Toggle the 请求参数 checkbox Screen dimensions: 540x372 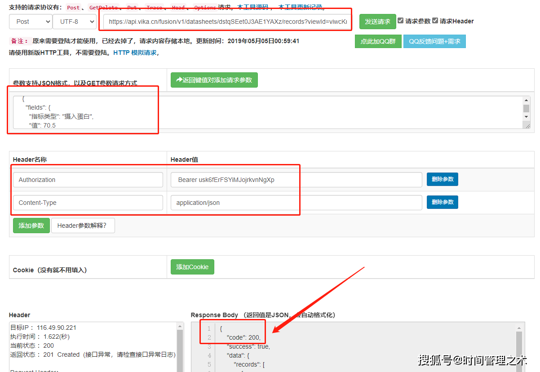(401, 21)
